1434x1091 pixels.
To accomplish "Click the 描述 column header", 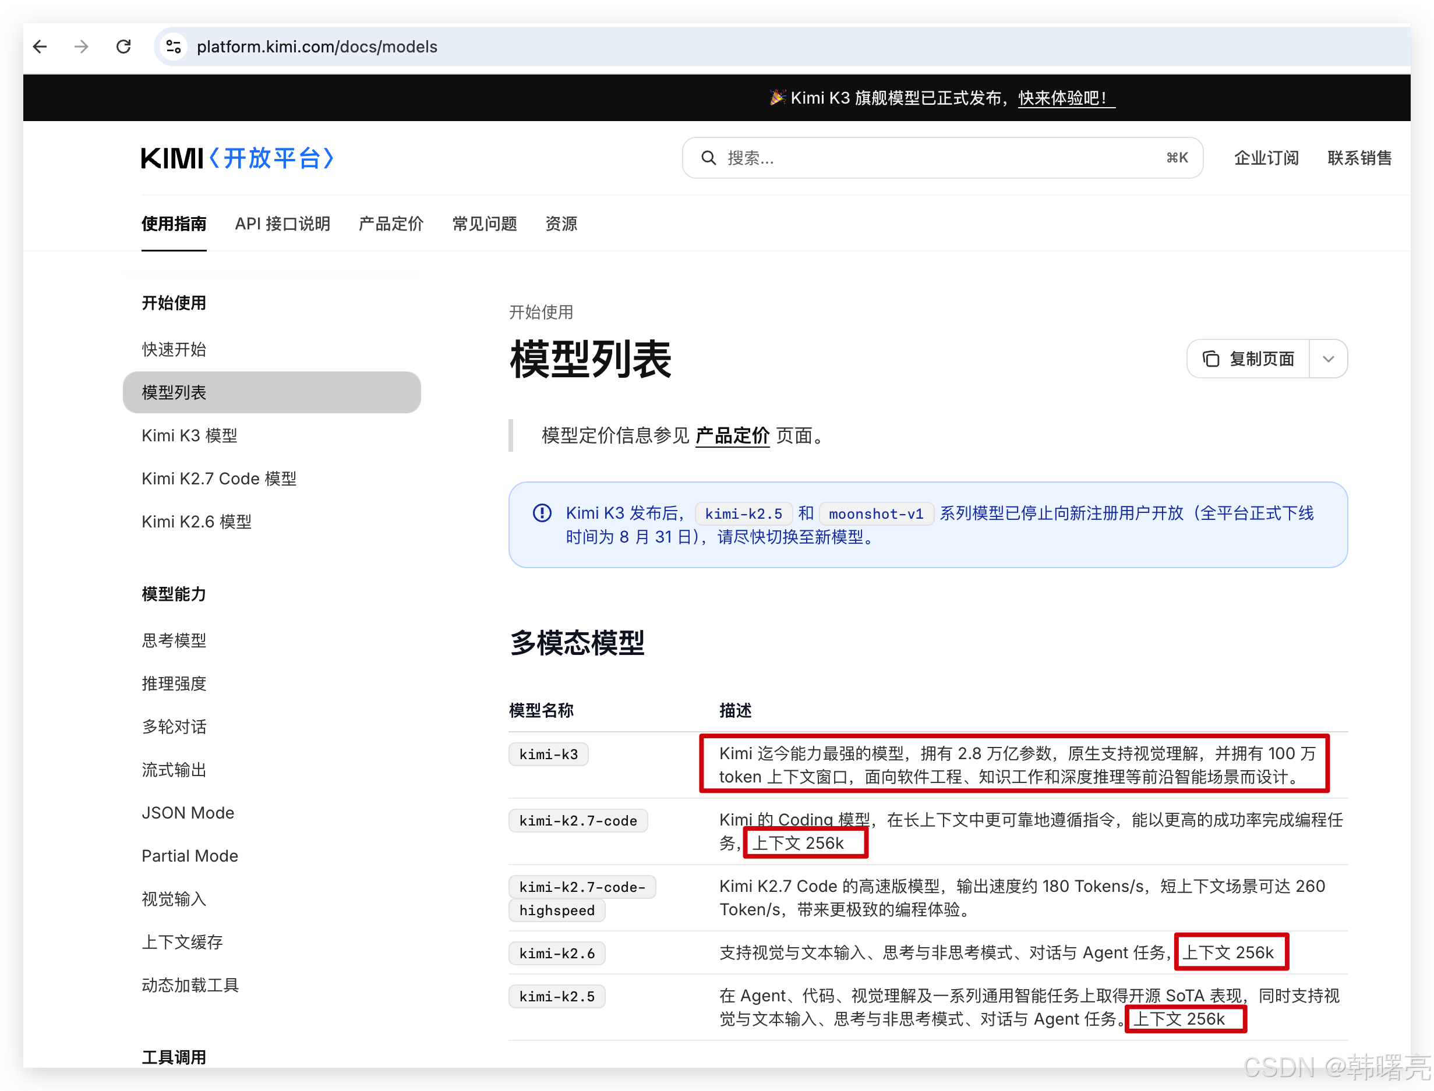I will (x=736, y=710).
